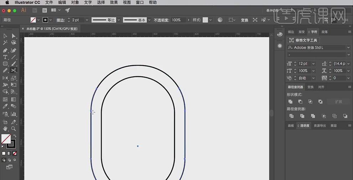Open fill color dropdown in control bar

point(38,20)
